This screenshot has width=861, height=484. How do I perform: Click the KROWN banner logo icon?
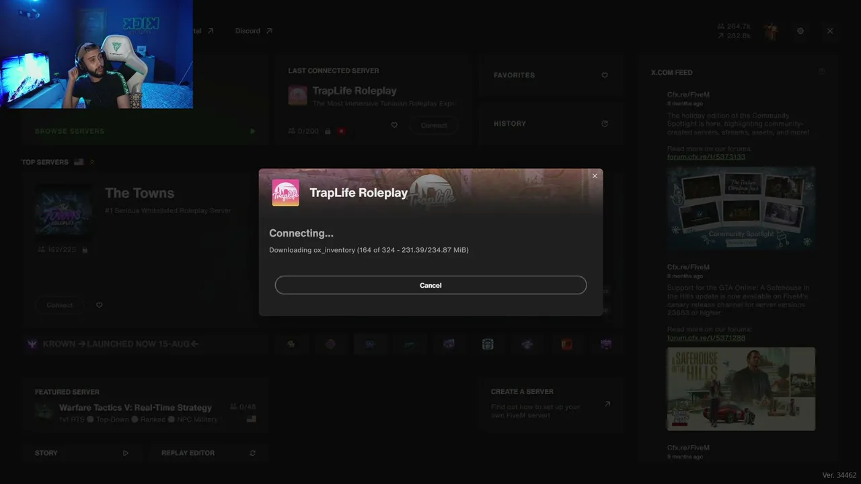tap(32, 344)
